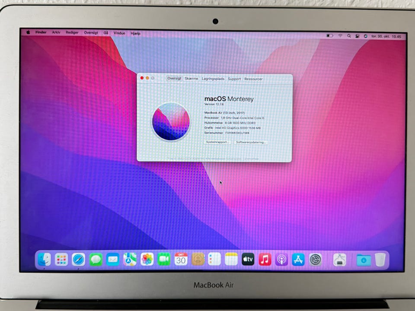Click the 'macOS Monterey' heading
The height and width of the screenshot is (311, 415).
[229, 98]
